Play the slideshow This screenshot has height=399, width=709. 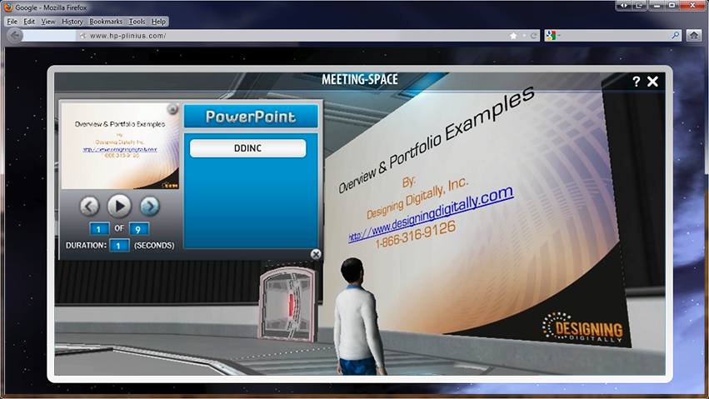pos(119,206)
